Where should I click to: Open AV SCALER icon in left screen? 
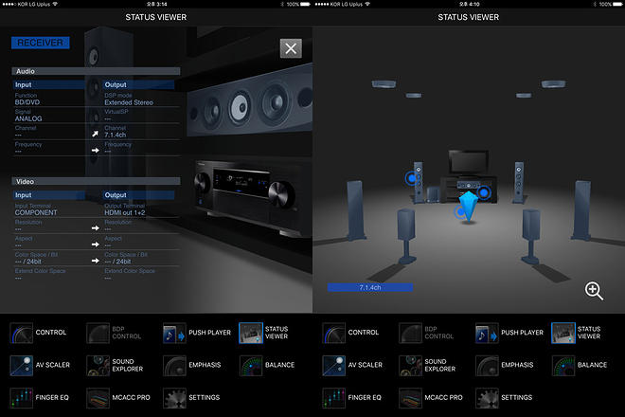(22, 366)
